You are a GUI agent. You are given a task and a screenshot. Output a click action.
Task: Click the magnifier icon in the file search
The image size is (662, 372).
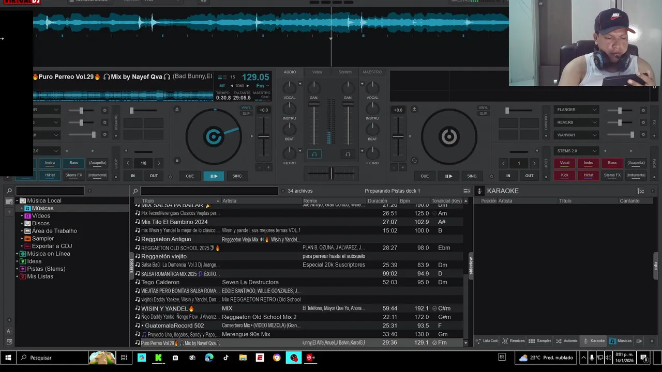pos(136,191)
